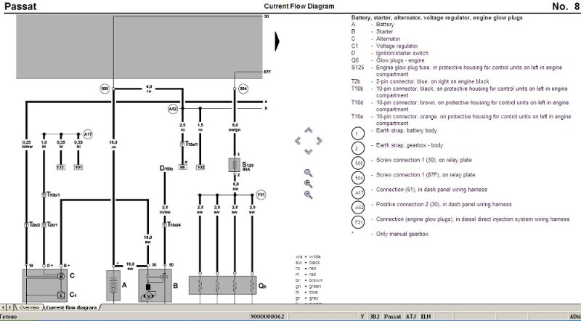Screen dimensions: 581x321
Task: Go to next page via black triangle arrow
Action: click(x=277, y=41)
